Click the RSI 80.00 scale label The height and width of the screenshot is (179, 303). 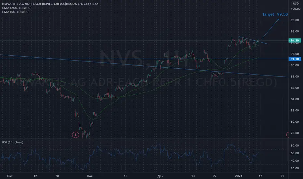point(295,145)
